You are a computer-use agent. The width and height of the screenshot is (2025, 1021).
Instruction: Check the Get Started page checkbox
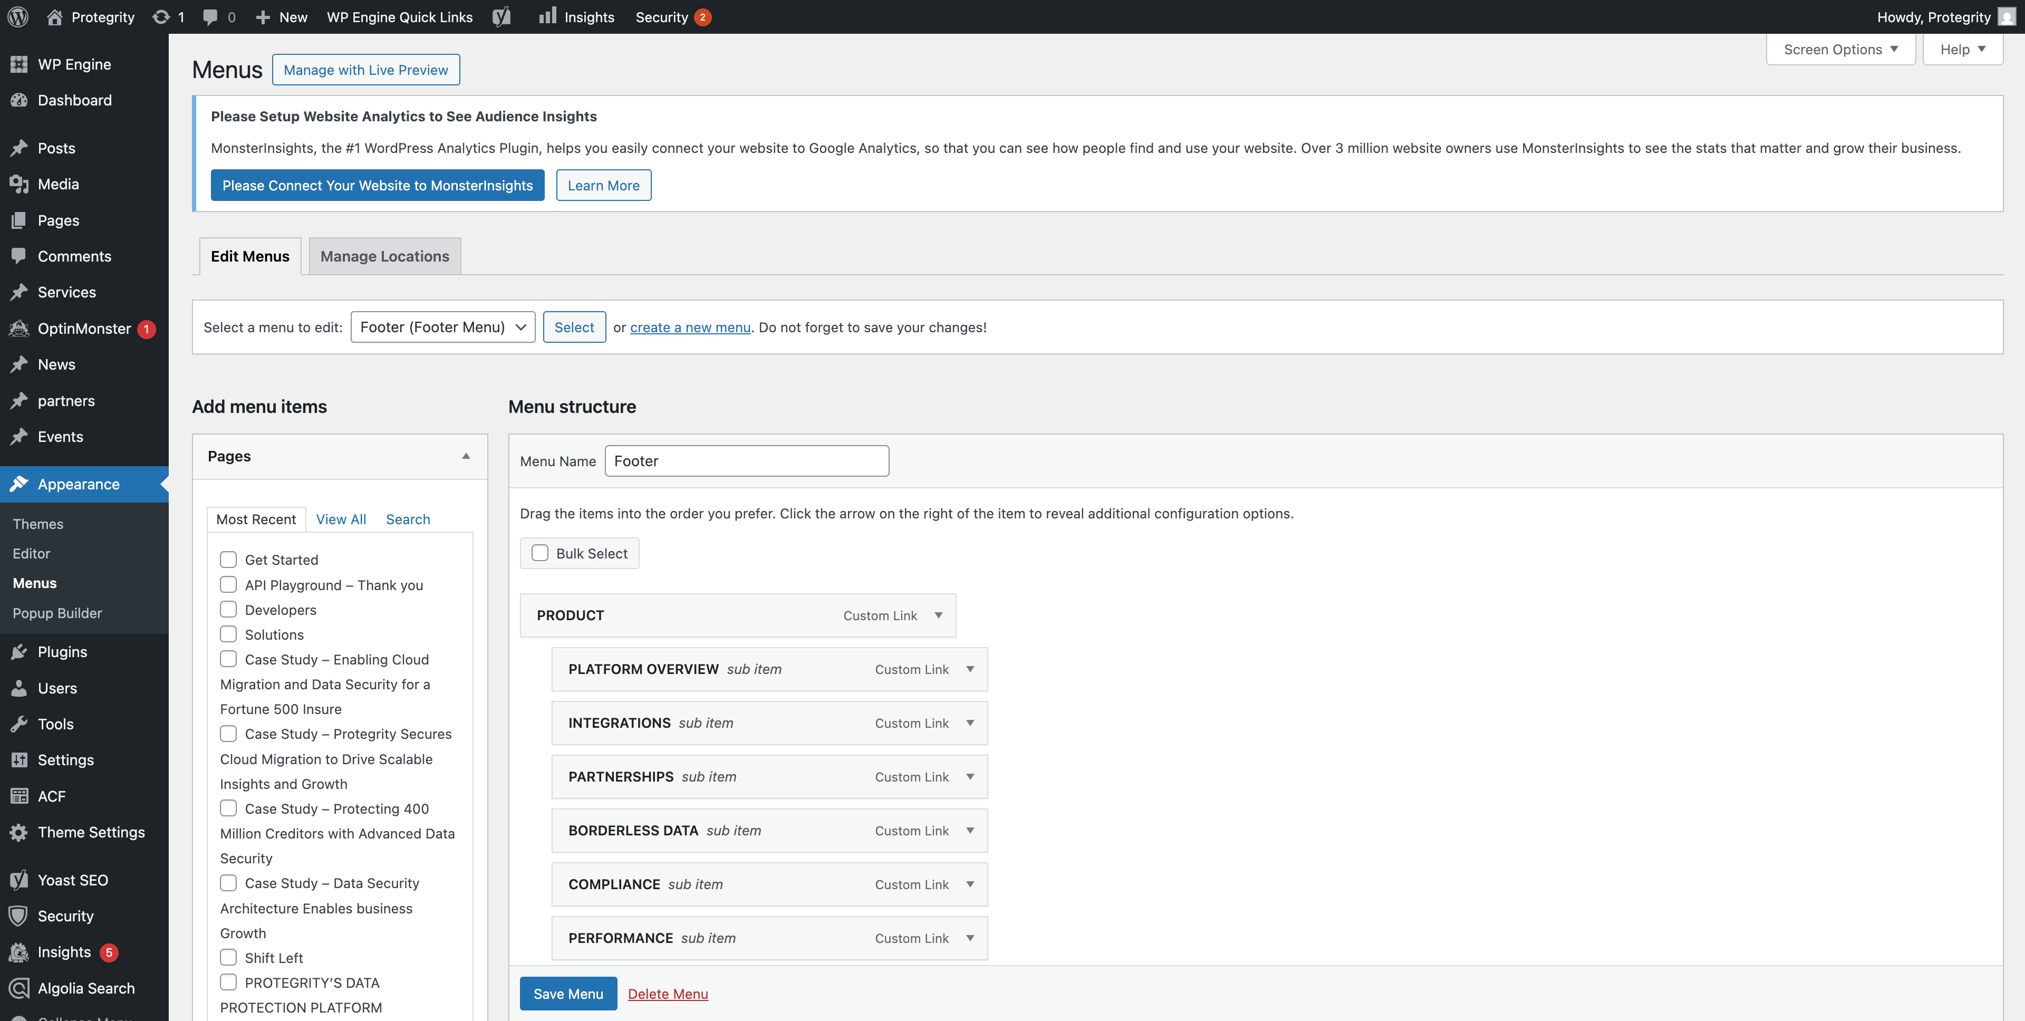click(228, 560)
